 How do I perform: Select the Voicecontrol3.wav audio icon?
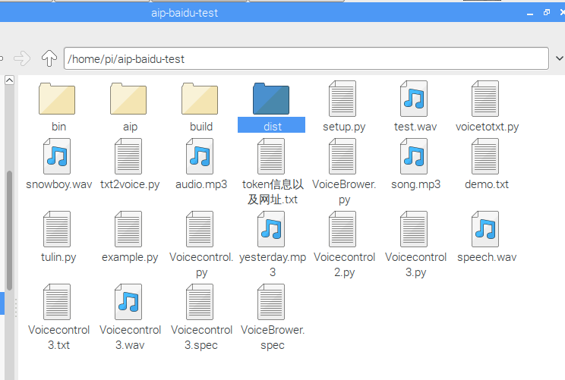pyautogui.click(x=128, y=302)
